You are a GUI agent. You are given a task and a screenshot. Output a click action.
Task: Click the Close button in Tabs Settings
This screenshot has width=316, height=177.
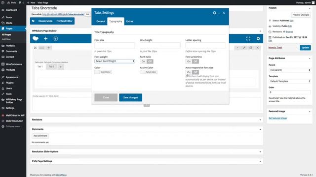click(x=106, y=97)
